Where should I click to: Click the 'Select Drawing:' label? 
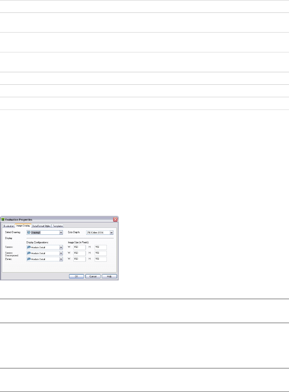pyautogui.click(x=13, y=232)
